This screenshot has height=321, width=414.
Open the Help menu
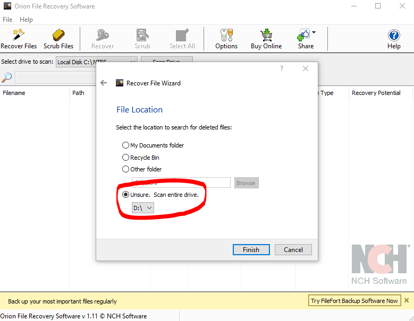pyautogui.click(x=26, y=20)
